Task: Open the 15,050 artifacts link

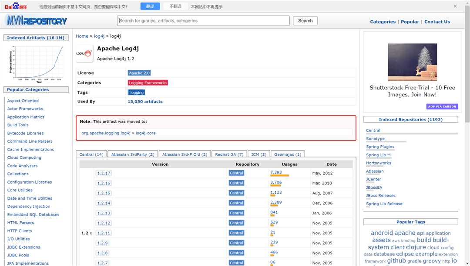Action: click(145, 102)
